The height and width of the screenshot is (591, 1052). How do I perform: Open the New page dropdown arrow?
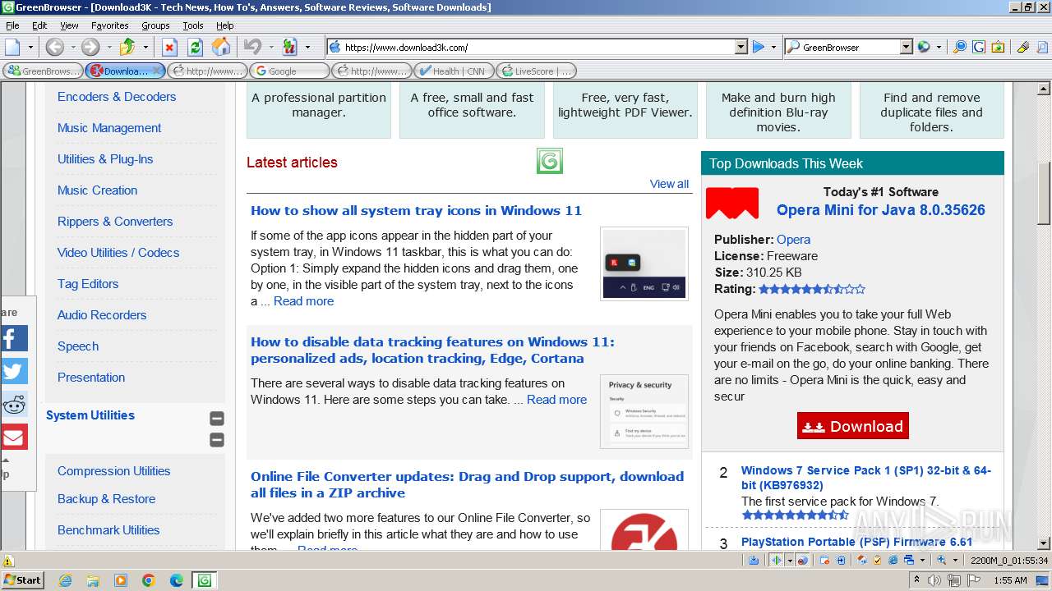[x=30, y=47]
